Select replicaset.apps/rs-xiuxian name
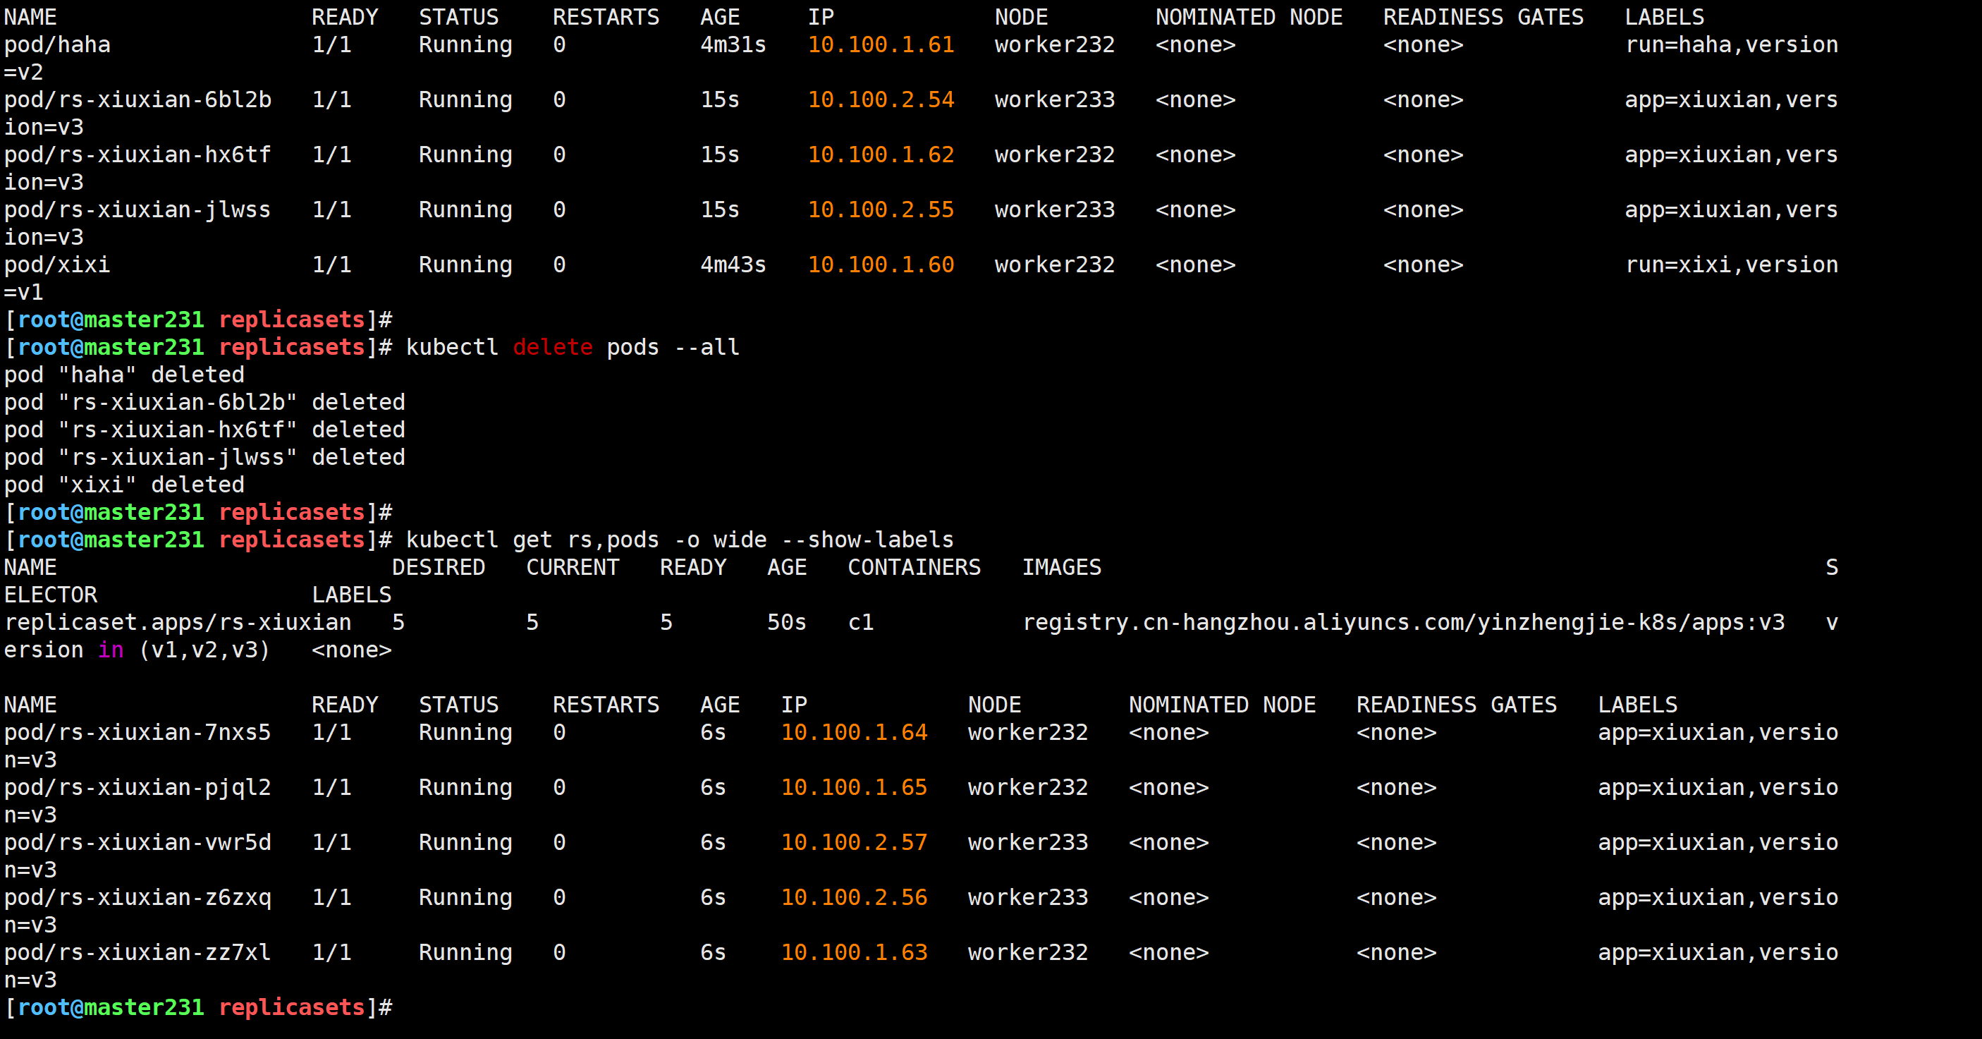Screen dimensions: 1982x1039 point(178,622)
